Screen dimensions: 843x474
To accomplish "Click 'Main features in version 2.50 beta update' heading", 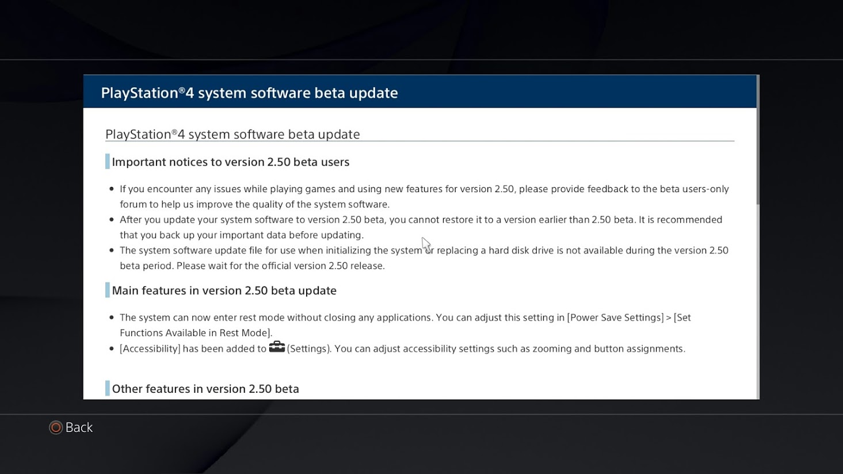I will coord(224,290).
